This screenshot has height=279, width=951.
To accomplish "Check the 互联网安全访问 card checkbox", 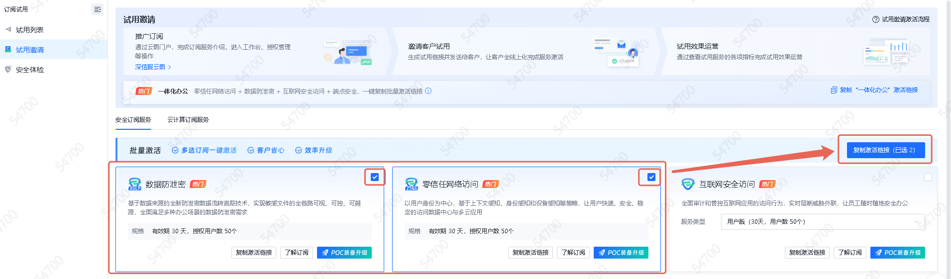I will pyautogui.click(x=928, y=177).
